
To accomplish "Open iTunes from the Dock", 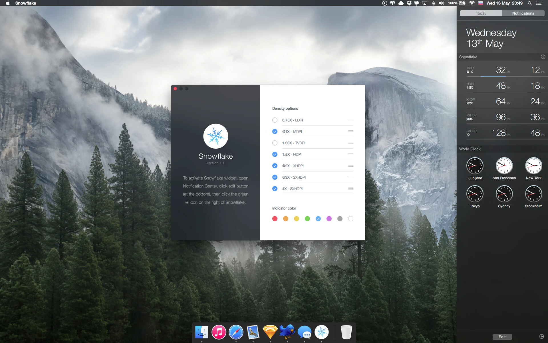I will click(x=219, y=332).
